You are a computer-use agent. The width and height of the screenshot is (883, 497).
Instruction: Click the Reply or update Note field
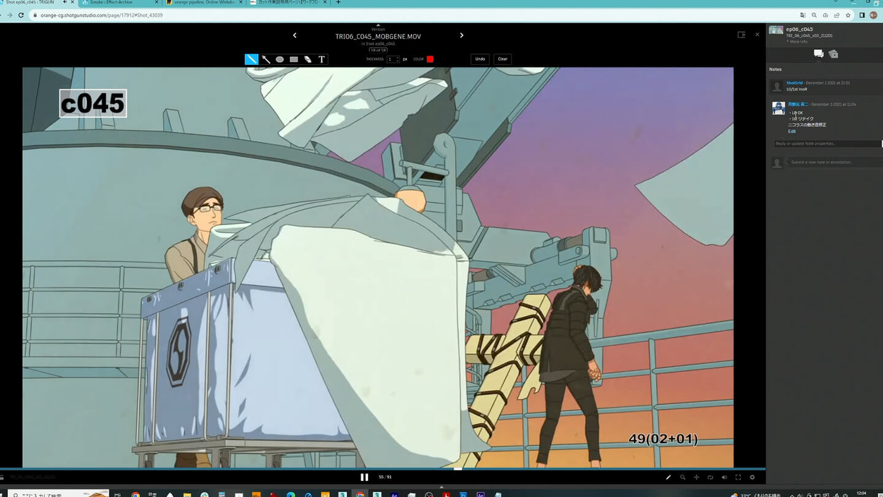(x=828, y=144)
